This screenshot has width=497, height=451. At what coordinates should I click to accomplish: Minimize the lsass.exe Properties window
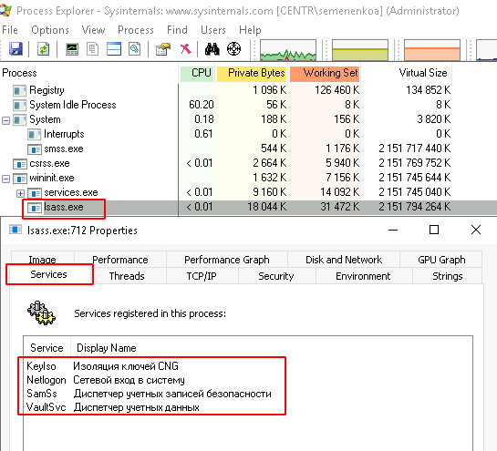[x=393, y=230]
